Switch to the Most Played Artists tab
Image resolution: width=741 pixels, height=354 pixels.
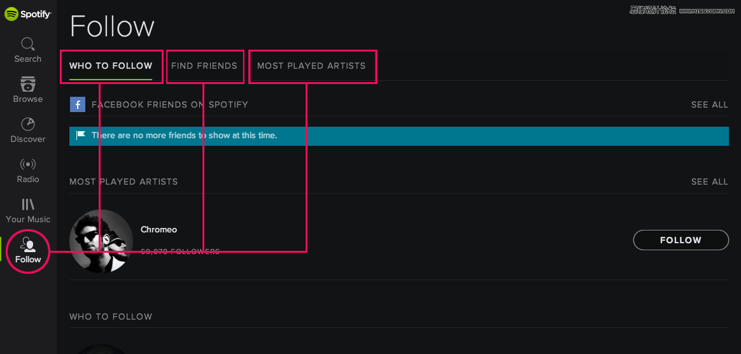pos(311,66)
